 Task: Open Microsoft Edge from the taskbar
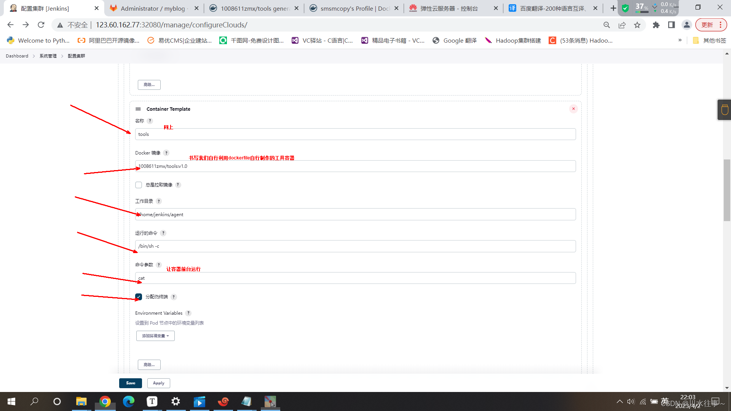click(x=129, y=401)
